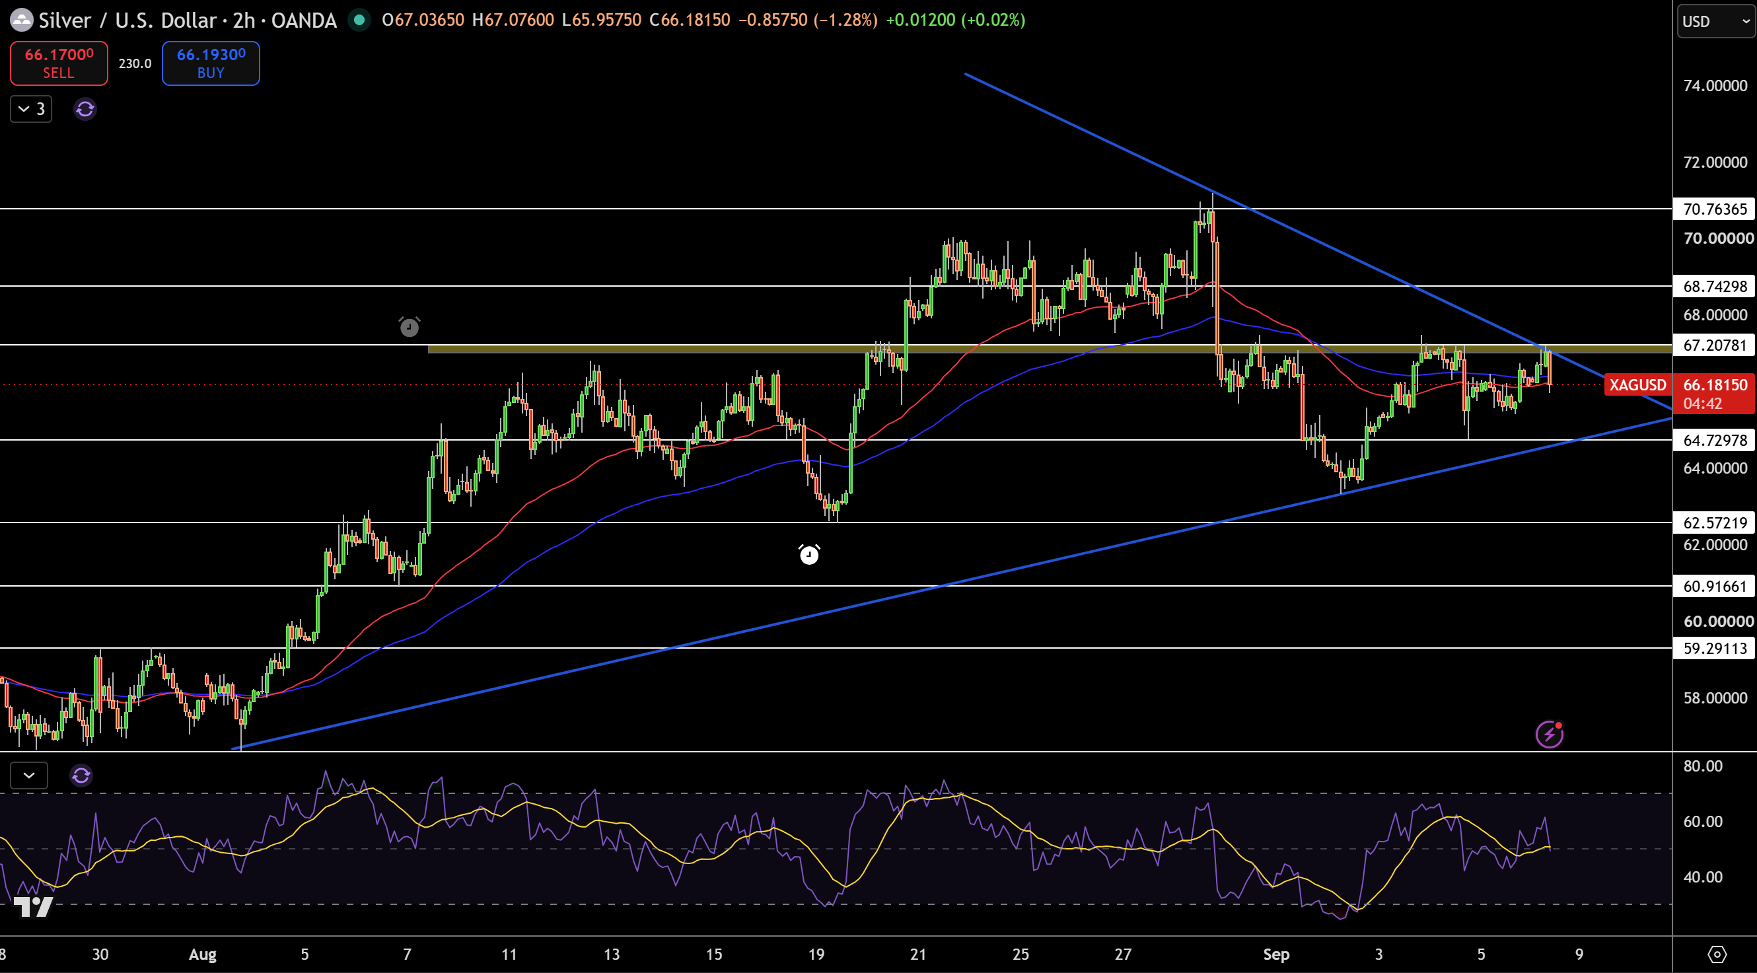Click the closing price C66.18150 value
1757x973 pixels.
tap(690, 20)
